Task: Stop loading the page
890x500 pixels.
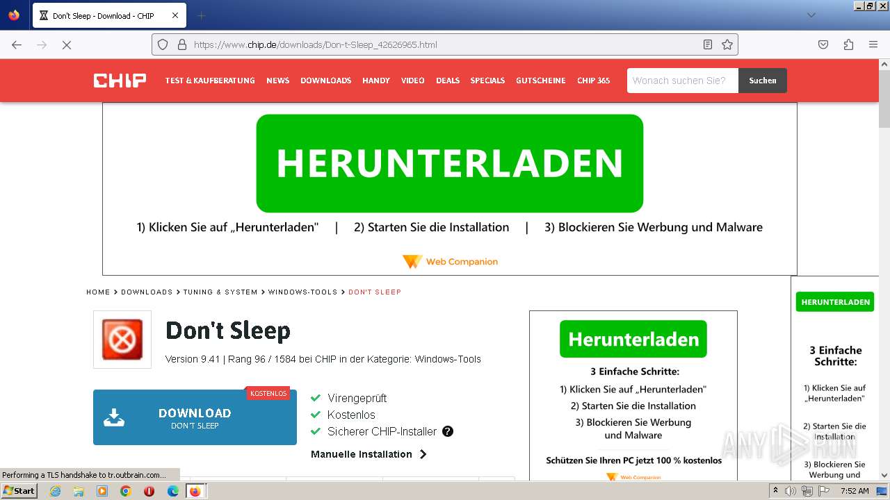Action: point(67,44)
